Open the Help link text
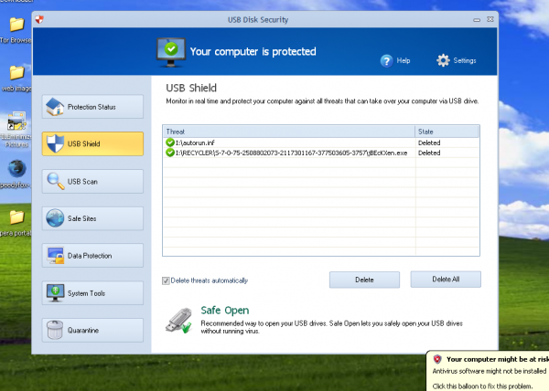549x391 pixels. coord(404,60)
